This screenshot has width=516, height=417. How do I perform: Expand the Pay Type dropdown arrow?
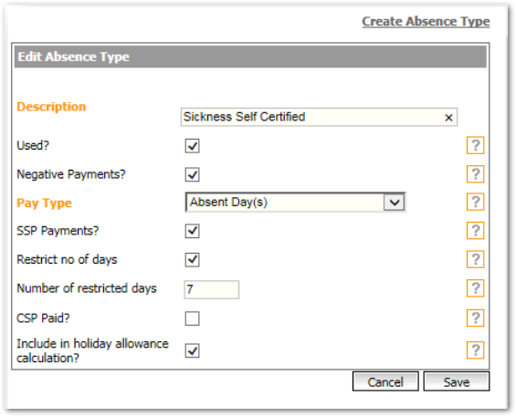click(x=395, y=202)
